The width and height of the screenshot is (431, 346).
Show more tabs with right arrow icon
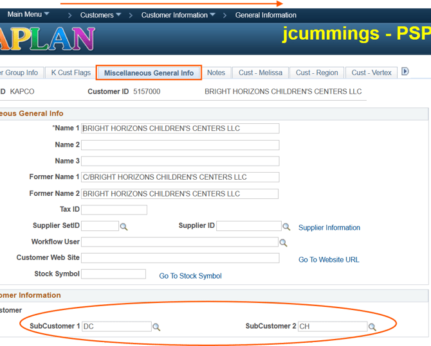(405, 72)
